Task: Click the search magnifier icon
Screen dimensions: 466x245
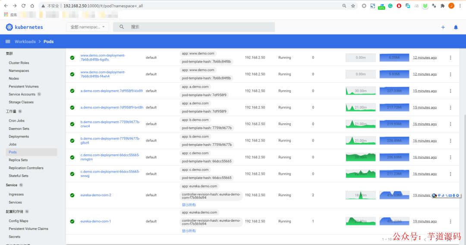Action: tap(122, 27)
